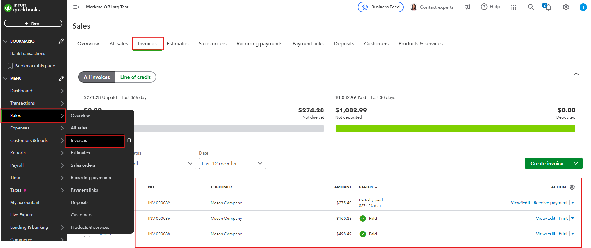The height and width of the screenshot is (248, 591).
Task: Open Bank transactions bookmark
Action: point(28,53)
